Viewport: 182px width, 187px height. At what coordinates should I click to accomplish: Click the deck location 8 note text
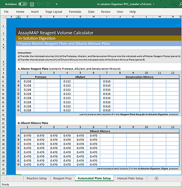pos(129,115)
